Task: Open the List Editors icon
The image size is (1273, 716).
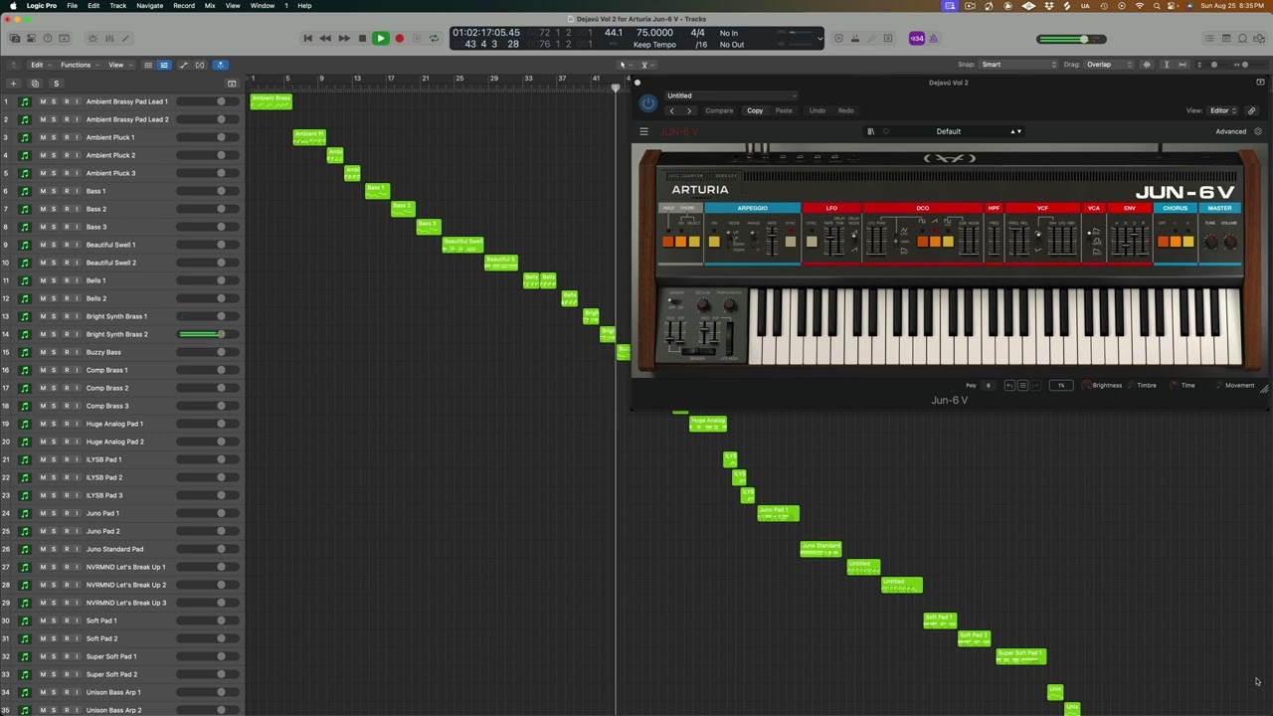Action: 1209,38
